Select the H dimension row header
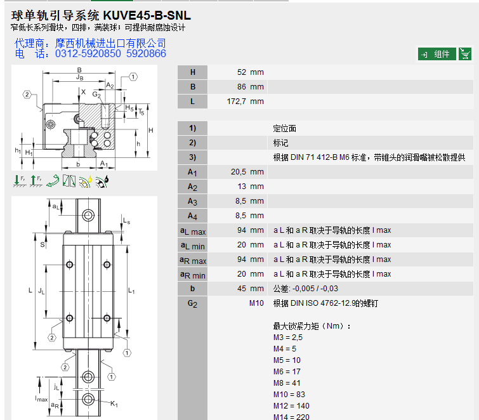479x420 pixels. point(193,72)
